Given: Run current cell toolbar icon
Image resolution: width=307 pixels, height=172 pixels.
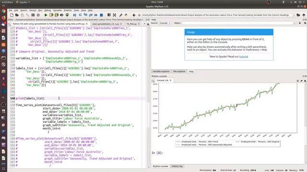Looking at the screenshot, I should click(51, 15).
